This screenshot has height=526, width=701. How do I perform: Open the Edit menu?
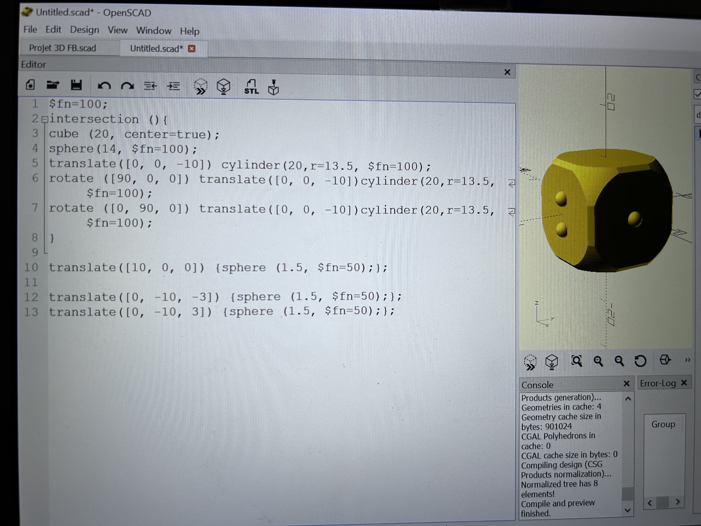[x=53, y=29]
